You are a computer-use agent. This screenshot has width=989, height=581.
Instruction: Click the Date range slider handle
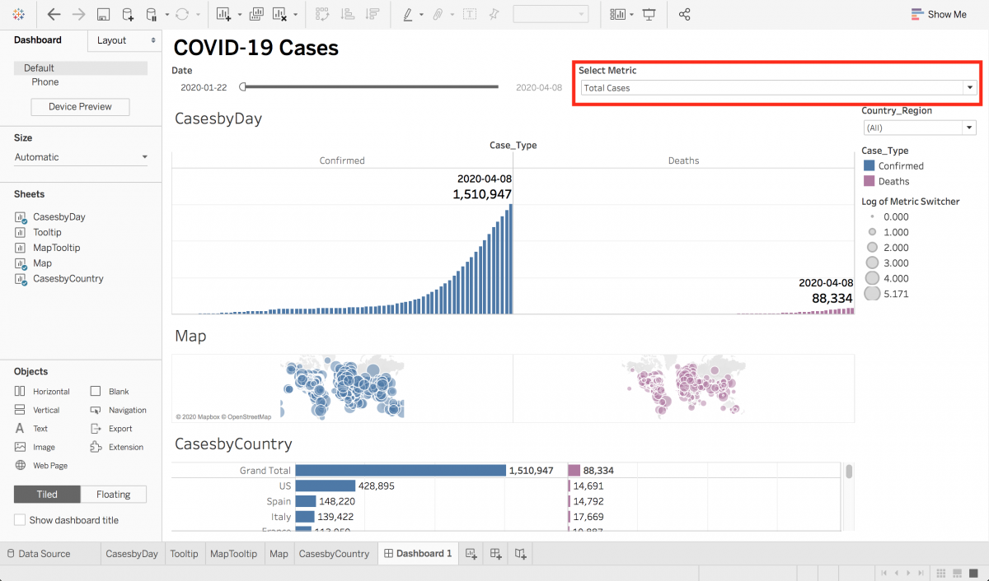tap(242, 86)
